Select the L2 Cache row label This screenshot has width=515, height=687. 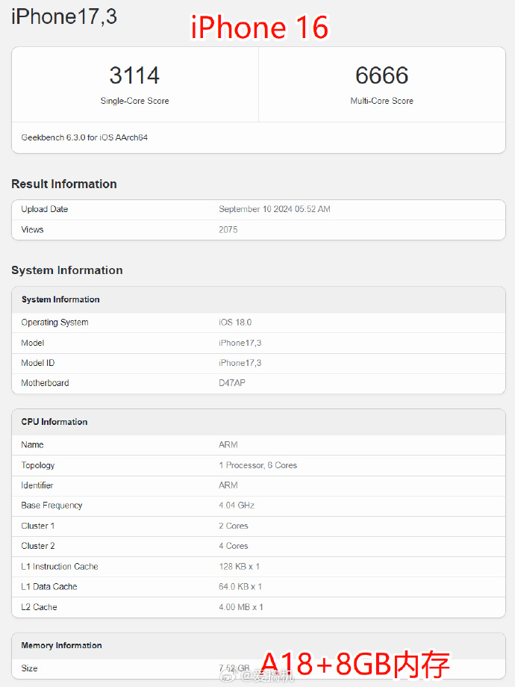(x=39, y=607)
